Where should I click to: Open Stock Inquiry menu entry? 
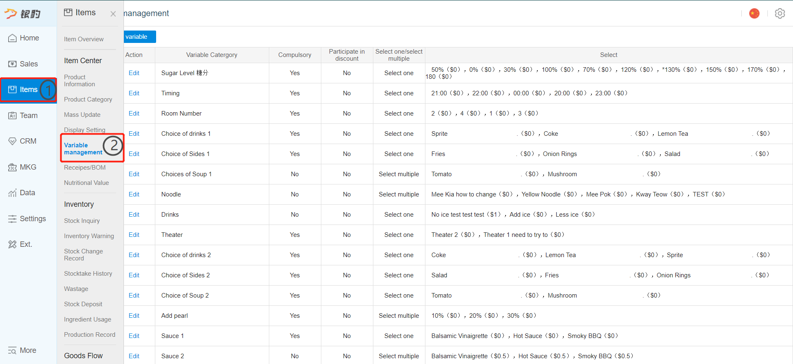tap(82, 221)
